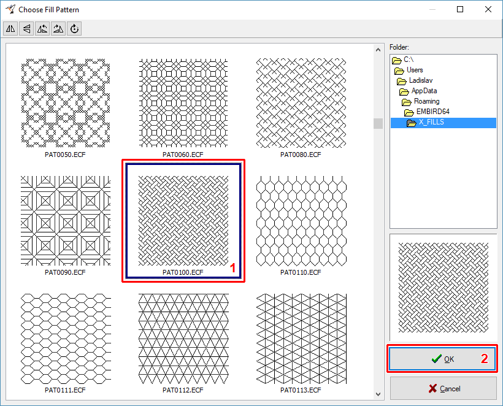Flip the pattern horizontally

10,28
